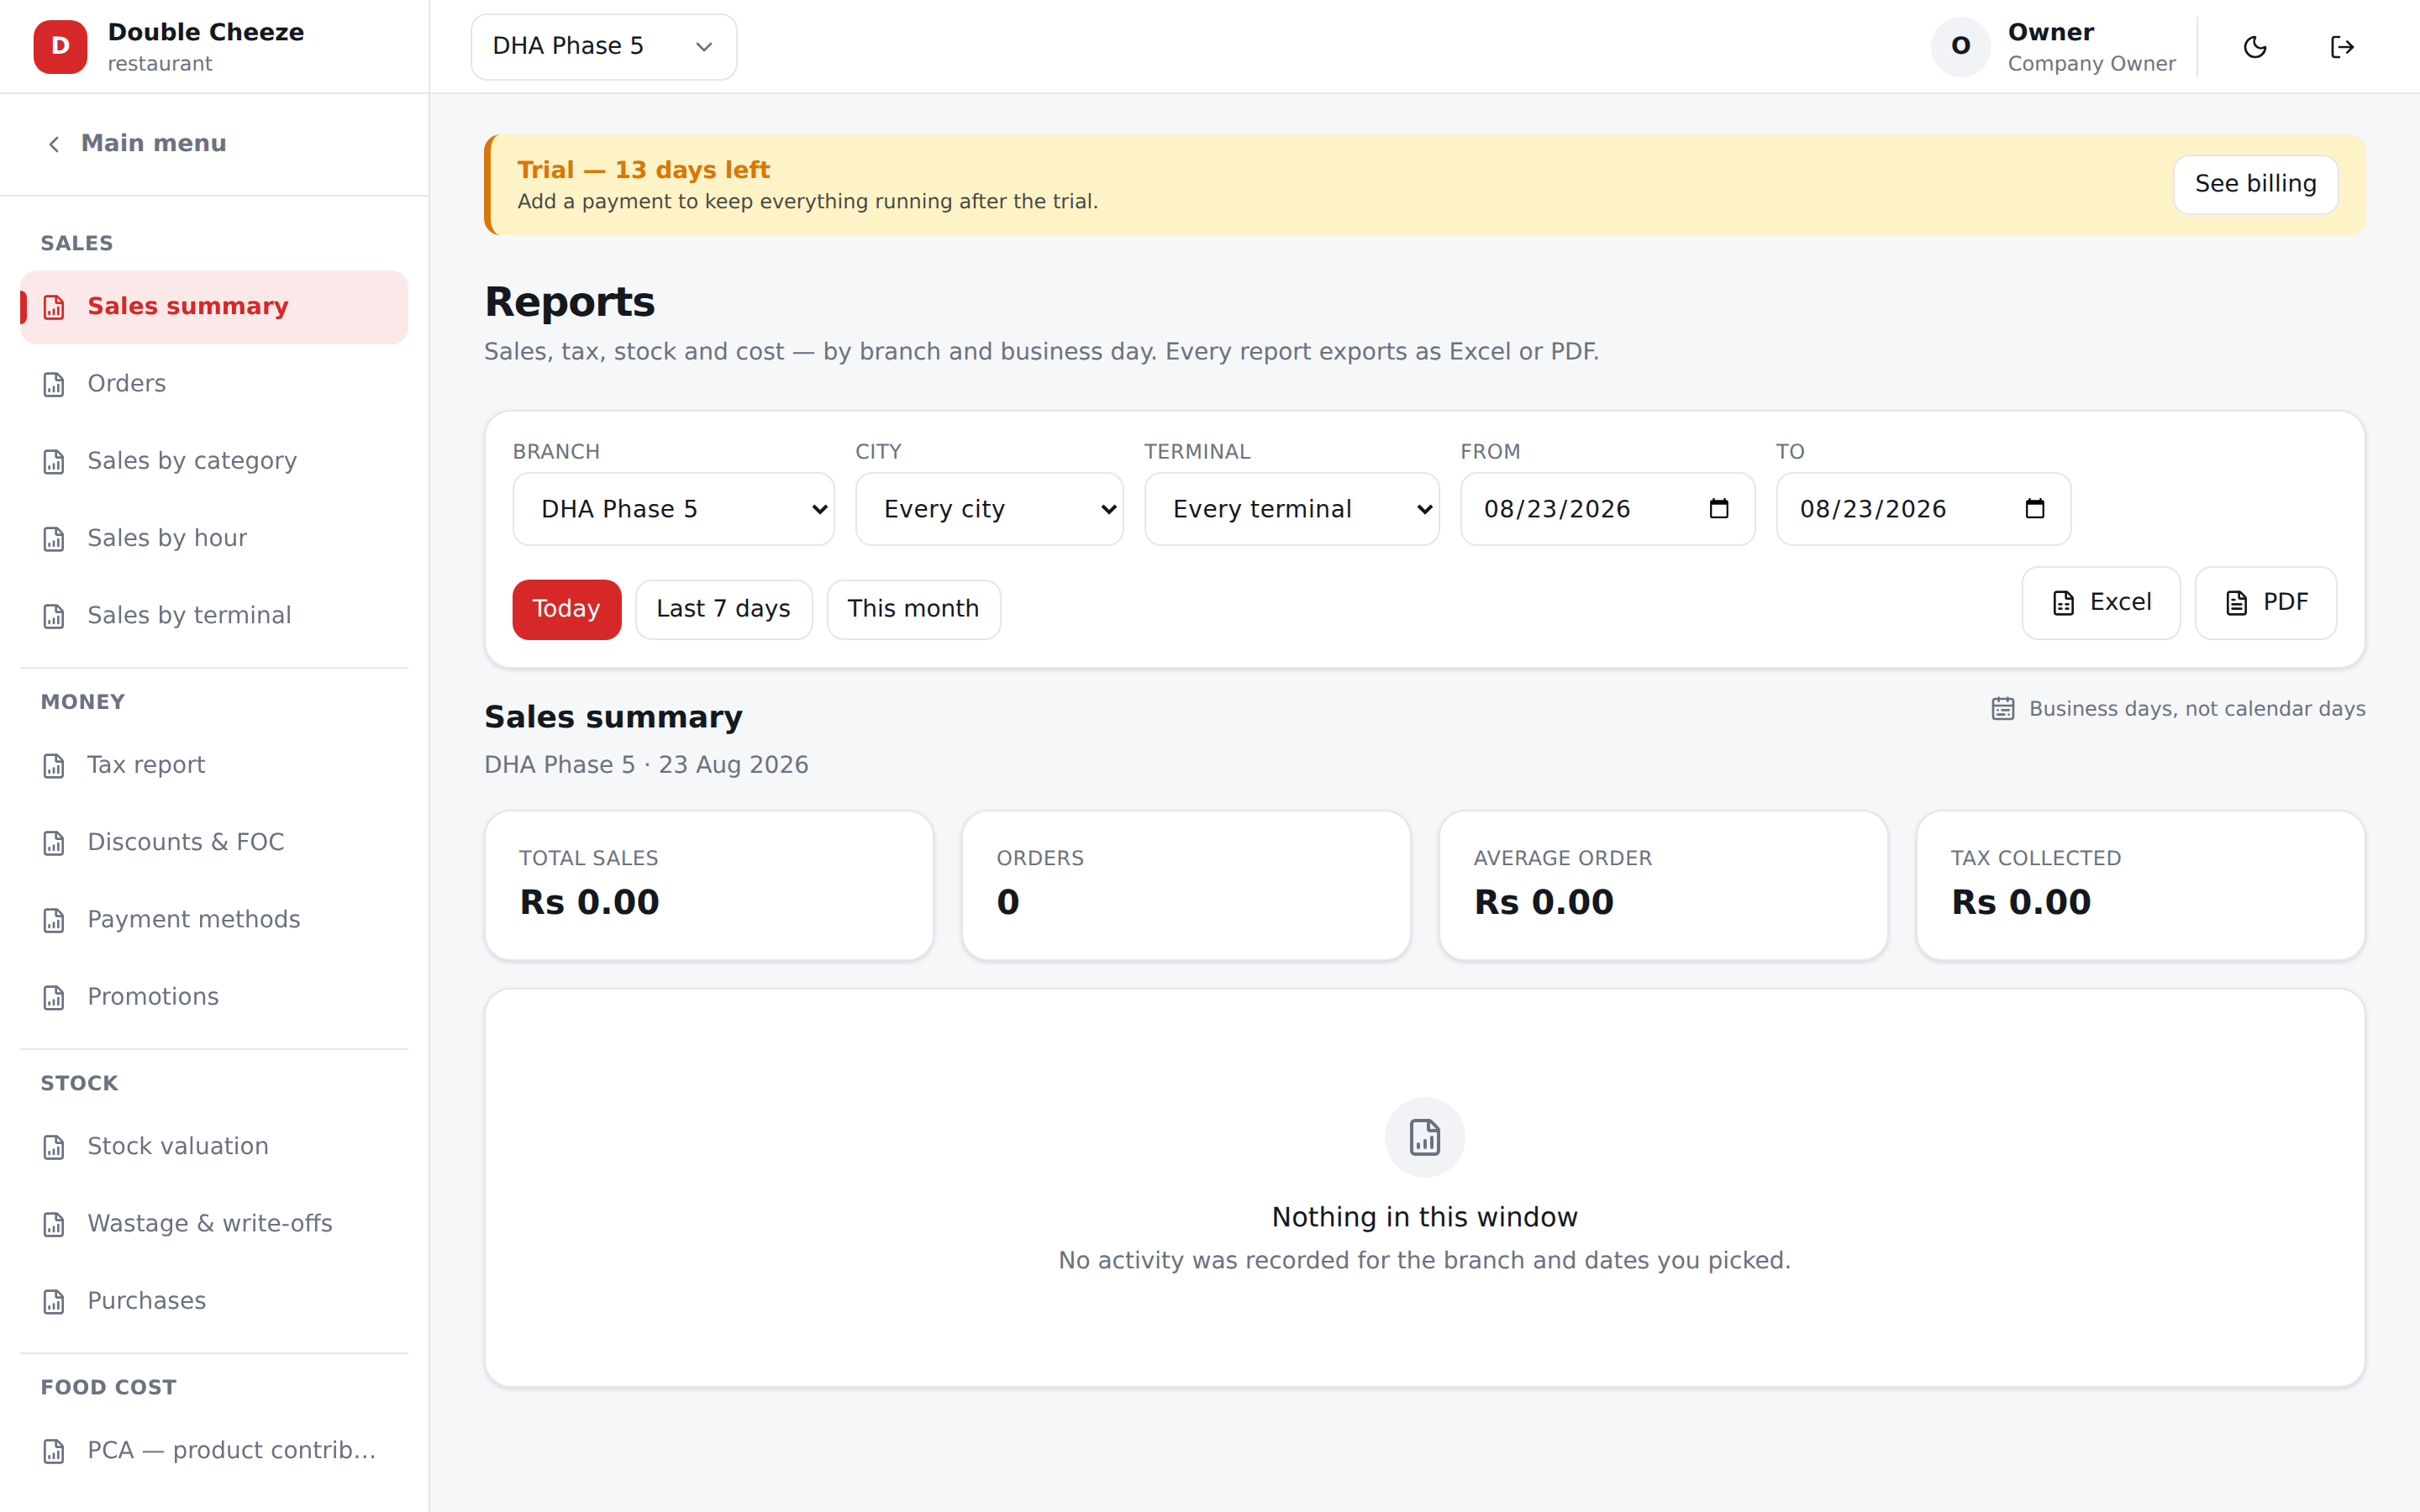Expand the City filter dropdown
Screen dimensions: 2420x1512
point(989,509)
